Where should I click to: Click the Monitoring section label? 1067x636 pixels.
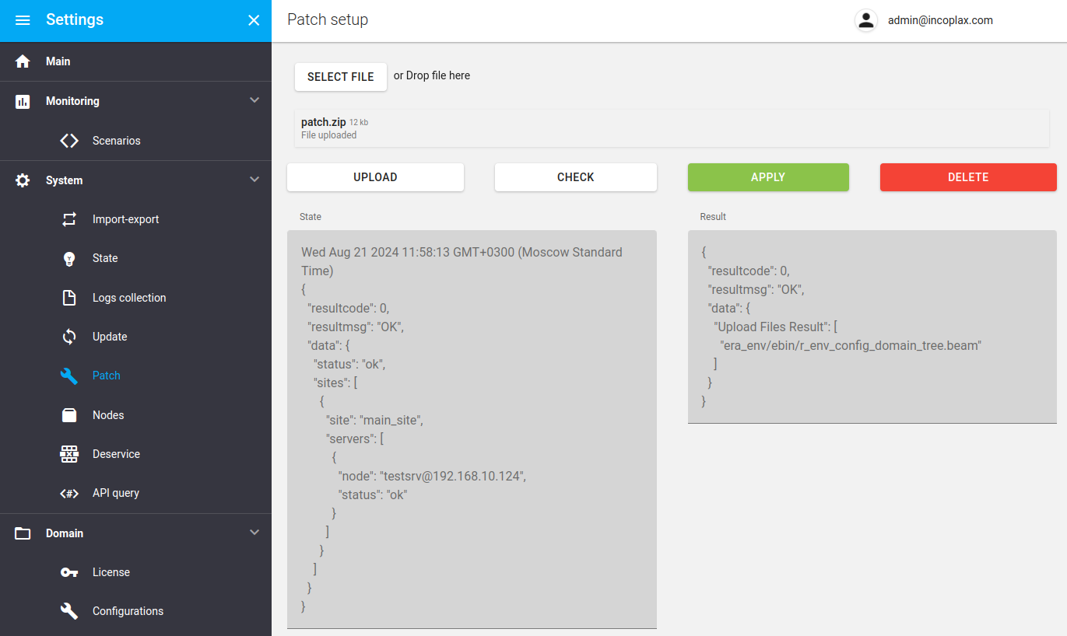click(72, 101)
